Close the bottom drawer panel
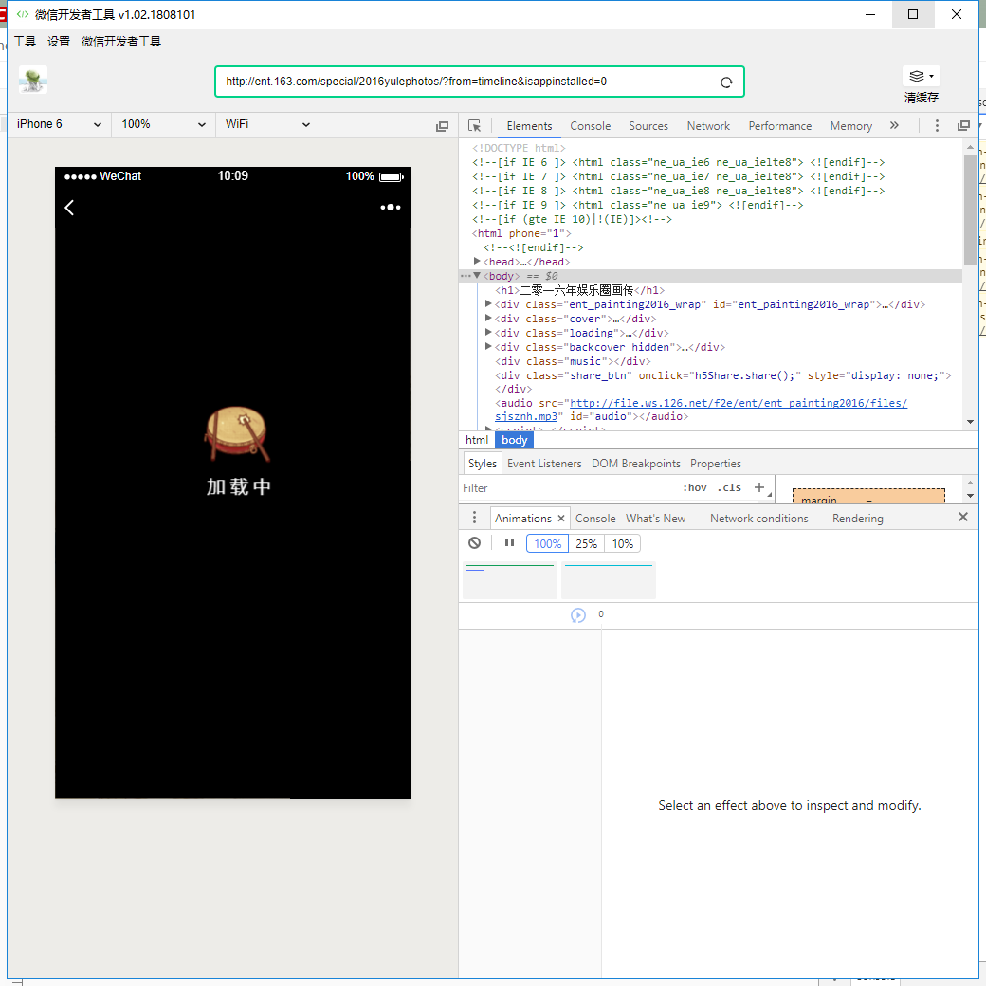The image size is (986, 986). tap(962, 517)
